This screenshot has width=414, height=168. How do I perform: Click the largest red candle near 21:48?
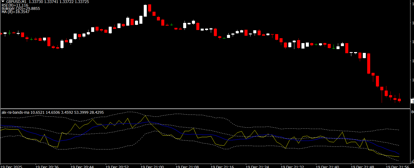click(x=369, y=64)
